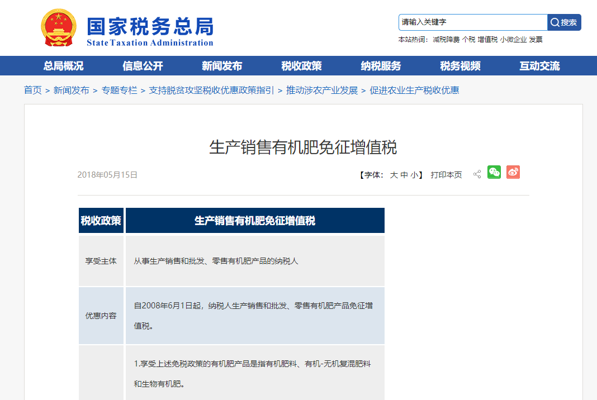Image resolution: width=597 pixels, height=400 pixels.
Task: Click the gray share icon
Action: click(x=477, y=174)
